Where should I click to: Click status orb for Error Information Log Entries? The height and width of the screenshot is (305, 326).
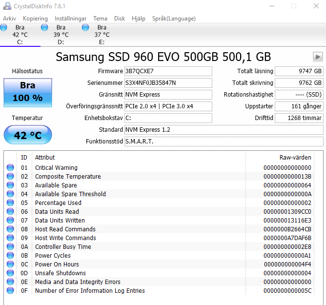click(10, 290)
